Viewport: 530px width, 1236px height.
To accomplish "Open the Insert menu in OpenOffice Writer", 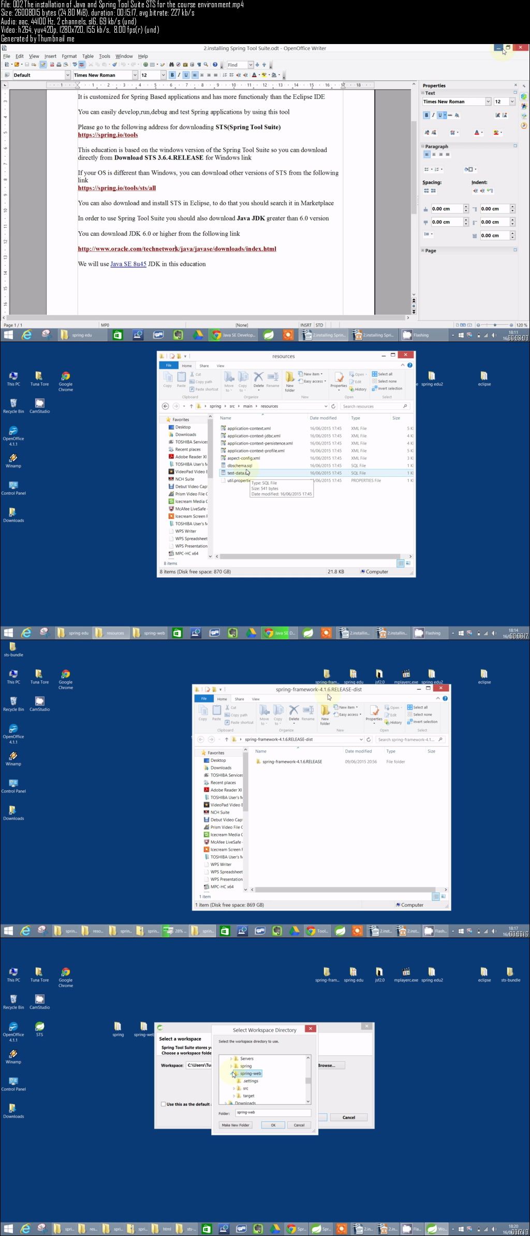I will point(50,56).
